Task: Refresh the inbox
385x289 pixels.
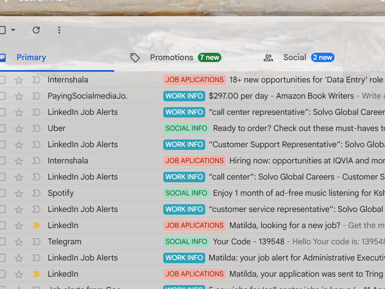Action: pos(36,30)
